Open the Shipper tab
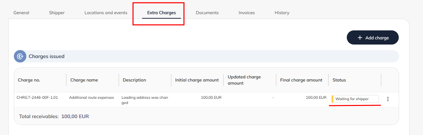Viewport: 423px width, 135px height. click(x=57, y=13)
